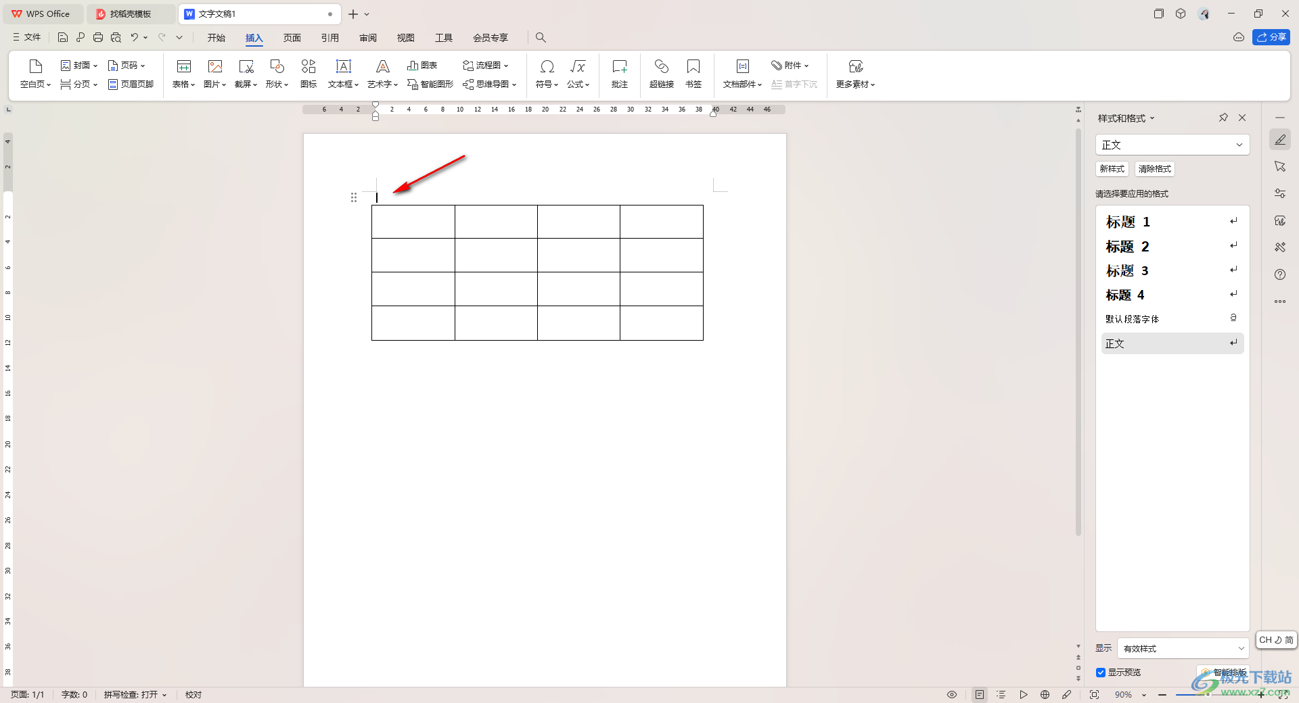Click the zoom level 90% value

click(x=1124, y=695)
